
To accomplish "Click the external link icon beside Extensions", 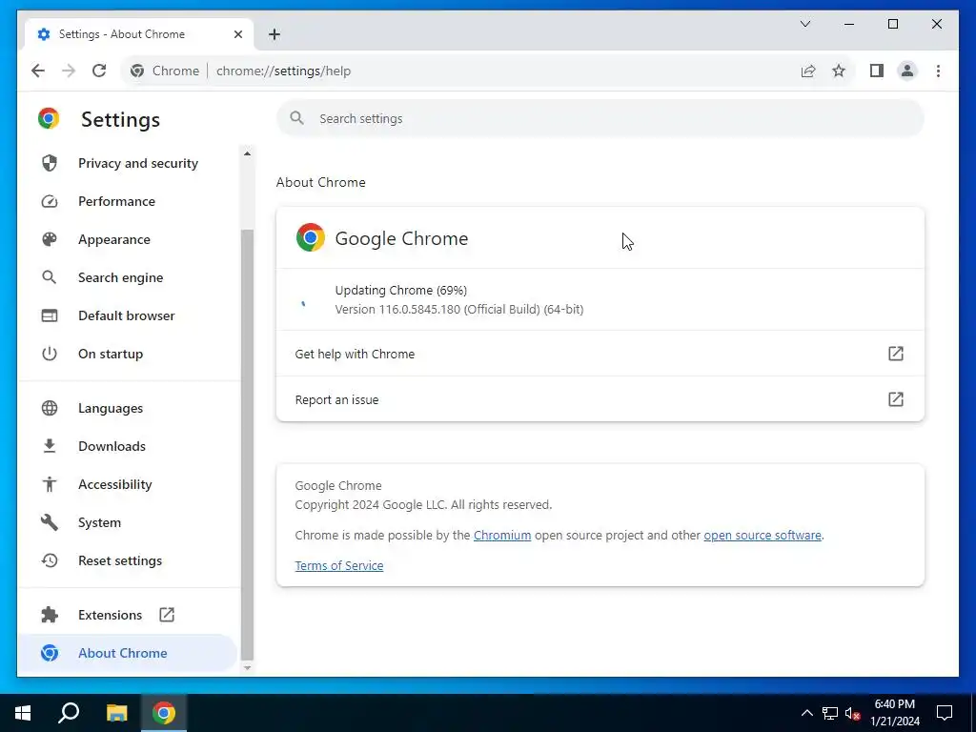I will pos(166,615).
